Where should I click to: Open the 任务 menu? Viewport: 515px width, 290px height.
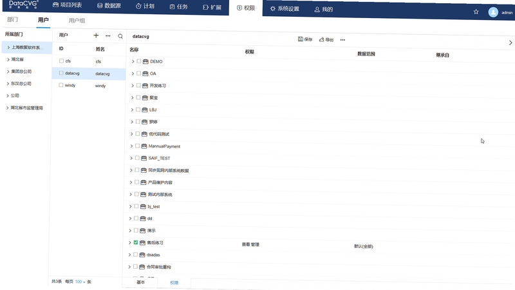tap(179, 6)
